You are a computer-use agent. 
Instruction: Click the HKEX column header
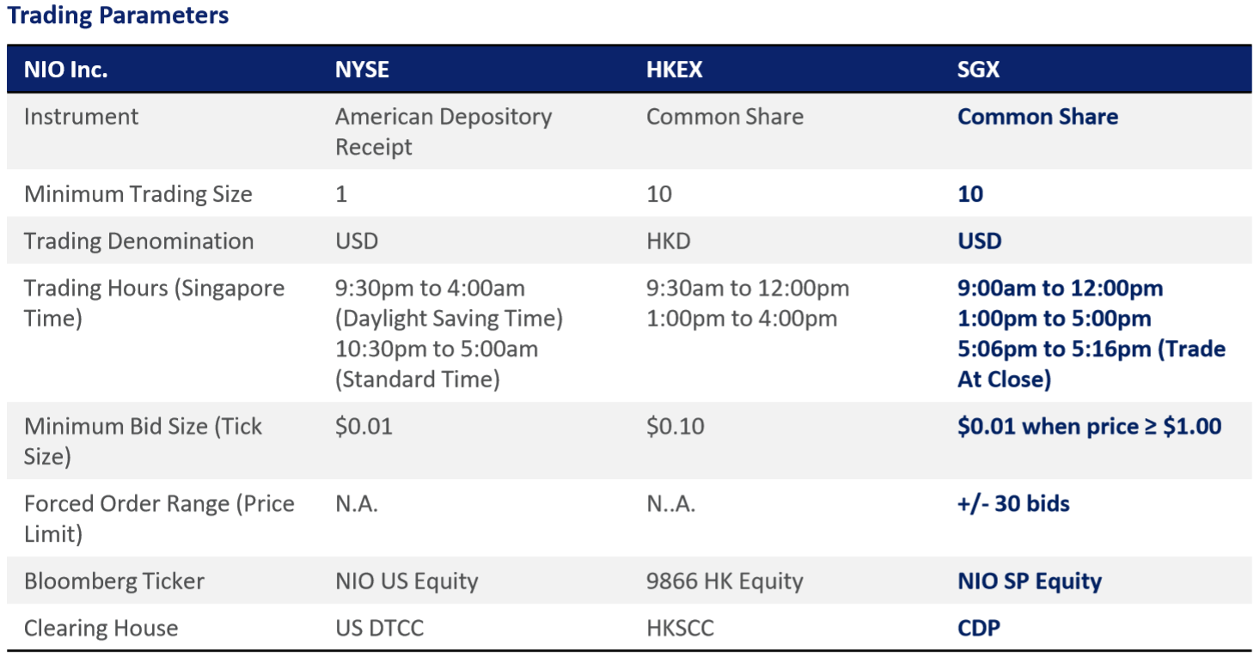coord(674,70)
